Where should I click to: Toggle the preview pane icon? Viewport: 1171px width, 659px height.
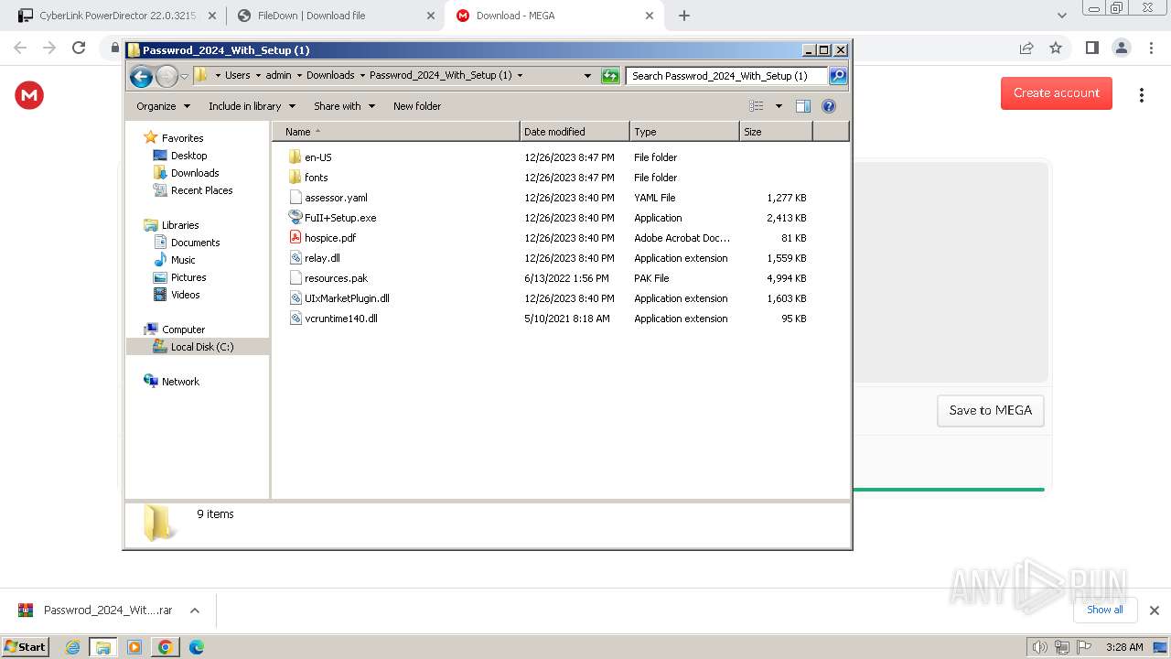coord(802,106)
